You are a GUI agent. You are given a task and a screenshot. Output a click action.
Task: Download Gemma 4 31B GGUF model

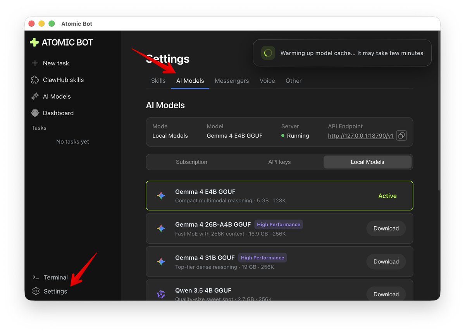pyautogui.click(x=386, y=262)
